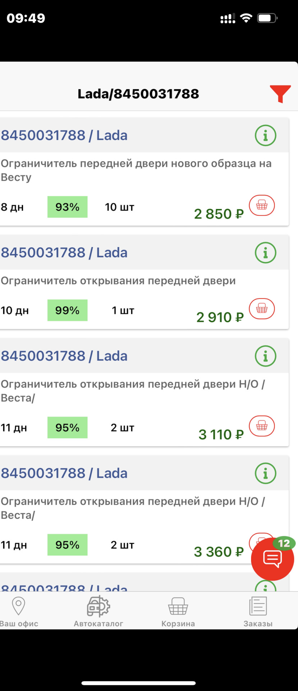
Task: Open the red filter funnel icon
Action: 280,94
